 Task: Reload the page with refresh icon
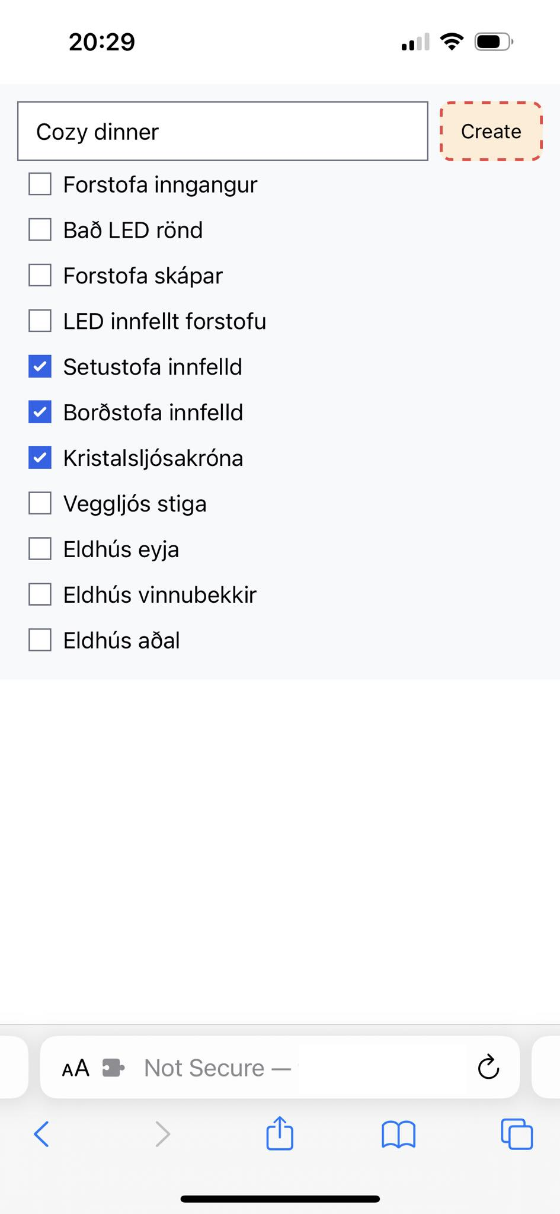489,1068
